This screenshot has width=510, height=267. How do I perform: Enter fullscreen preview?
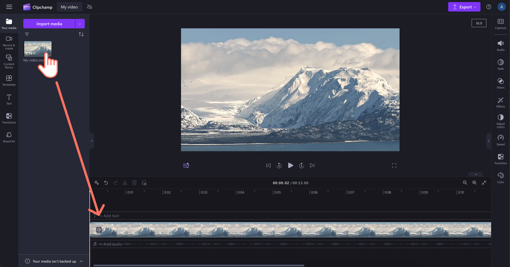394,165
